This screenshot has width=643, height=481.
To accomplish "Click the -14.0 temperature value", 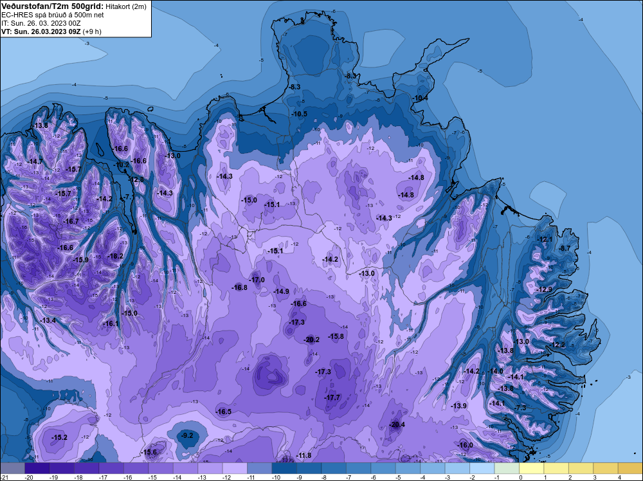I will [495, 370].
